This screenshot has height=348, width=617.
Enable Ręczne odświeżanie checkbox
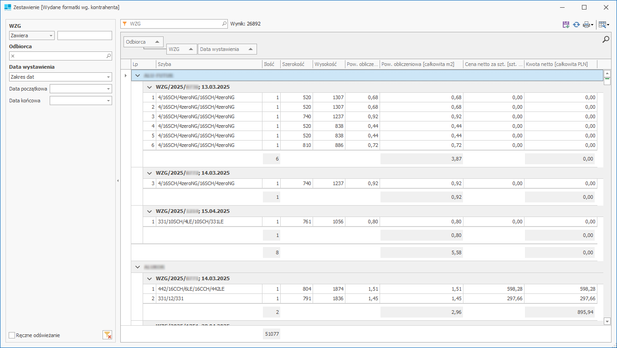pyautogui.click(x=12, y=335)
